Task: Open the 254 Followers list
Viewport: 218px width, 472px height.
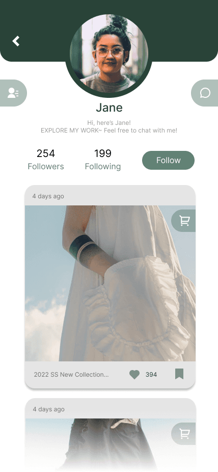Action: pos(46,160)
